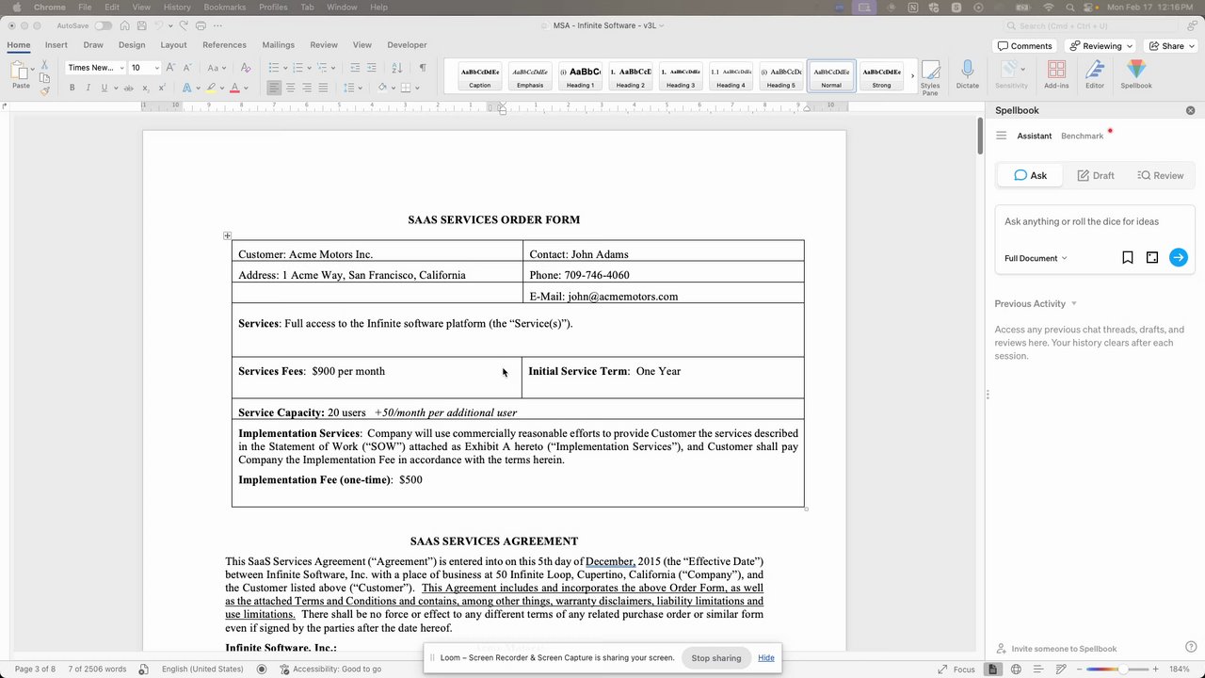
Task: Switch to the Benchmark tab in Spellbook
Action: (1082, 136)
